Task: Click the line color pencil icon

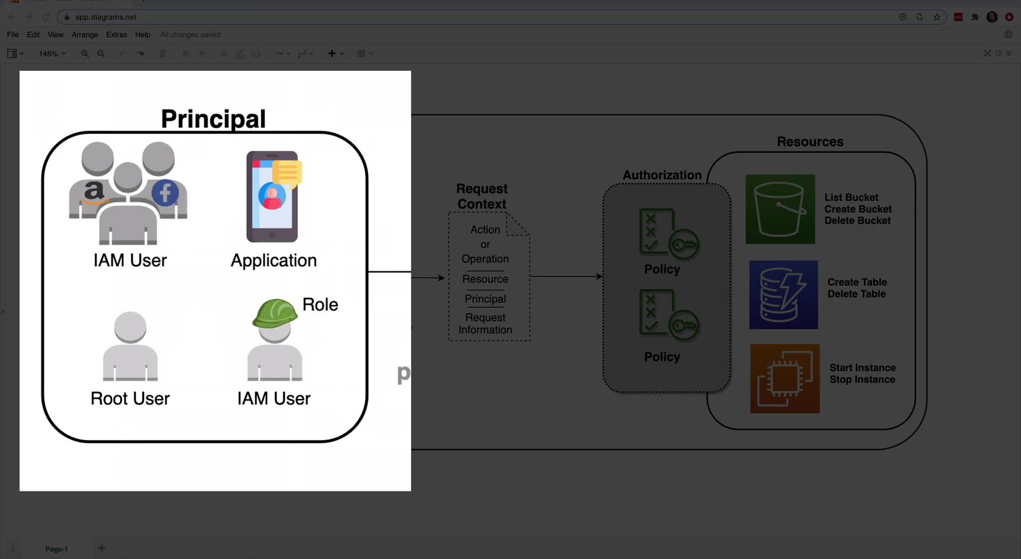Action: coord(240,53)
